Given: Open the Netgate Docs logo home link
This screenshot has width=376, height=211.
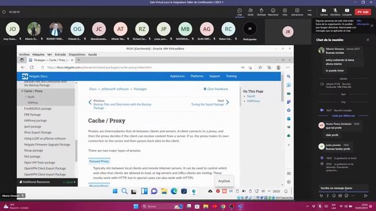Looking at the screenshot, I should pos(35,76).
